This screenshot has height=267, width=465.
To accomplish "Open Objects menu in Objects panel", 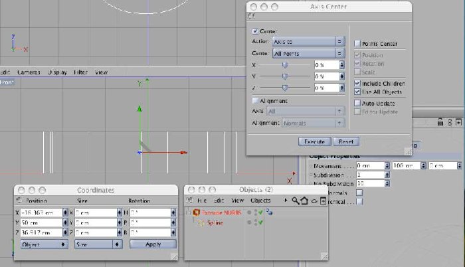I will pyautogui.click(x=260, y=201).
